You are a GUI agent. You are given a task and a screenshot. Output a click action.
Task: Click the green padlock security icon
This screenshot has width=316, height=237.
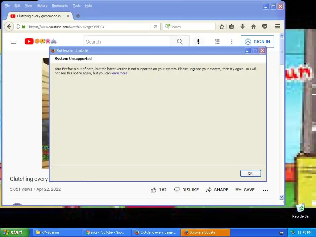(x=23, y=27)
